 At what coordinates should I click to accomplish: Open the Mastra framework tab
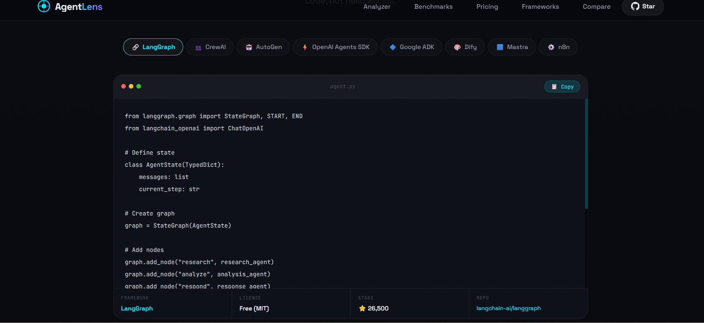coord(512,47)
